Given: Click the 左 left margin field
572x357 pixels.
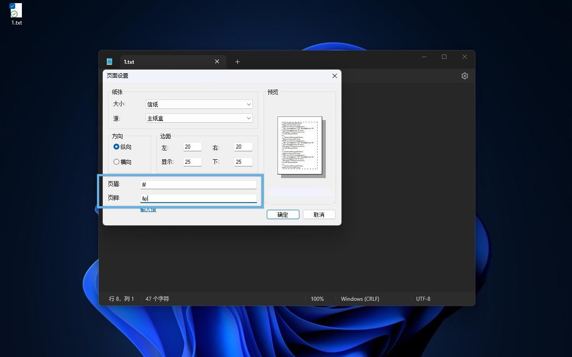Looking at the screenshot, I should (x=193, y=147).
